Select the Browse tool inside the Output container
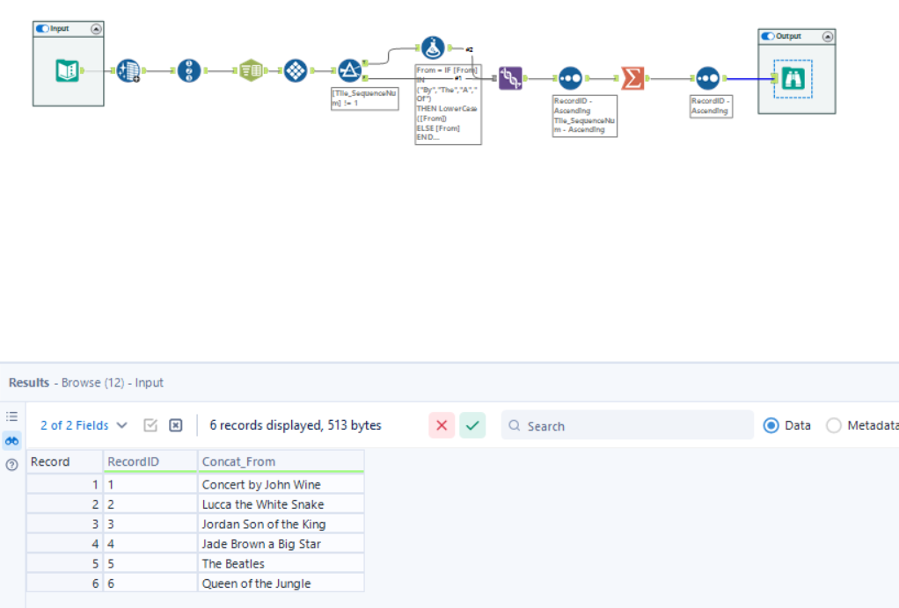This screenshot has width=899, height=608. pos(792,78)
